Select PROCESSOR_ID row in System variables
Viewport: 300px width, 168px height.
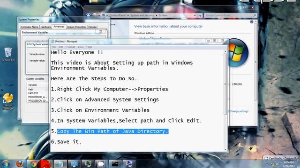[37, 101]
